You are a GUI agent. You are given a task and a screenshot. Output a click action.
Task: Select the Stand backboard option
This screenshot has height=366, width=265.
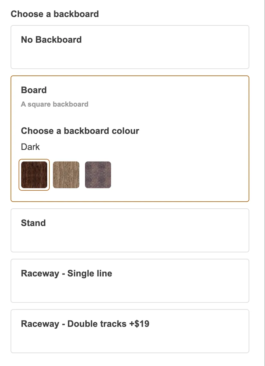[x=130, y=230]
